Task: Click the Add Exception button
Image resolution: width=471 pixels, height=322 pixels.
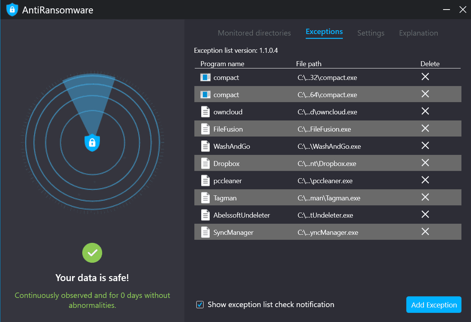Action: [x=434, y=305]
